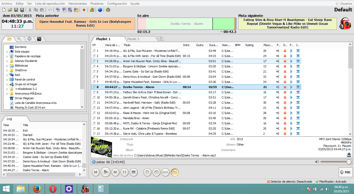The image size is (354, 194).
Task: Click the add-with-download-arrow toolbar icon
Action: [70, 10]
